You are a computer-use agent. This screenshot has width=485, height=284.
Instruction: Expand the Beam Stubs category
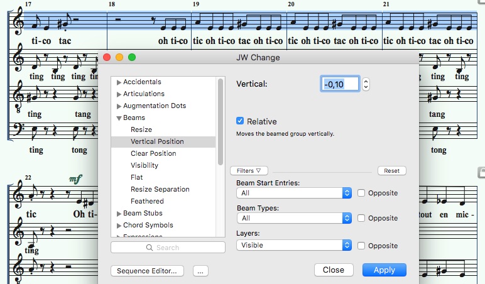119,214
